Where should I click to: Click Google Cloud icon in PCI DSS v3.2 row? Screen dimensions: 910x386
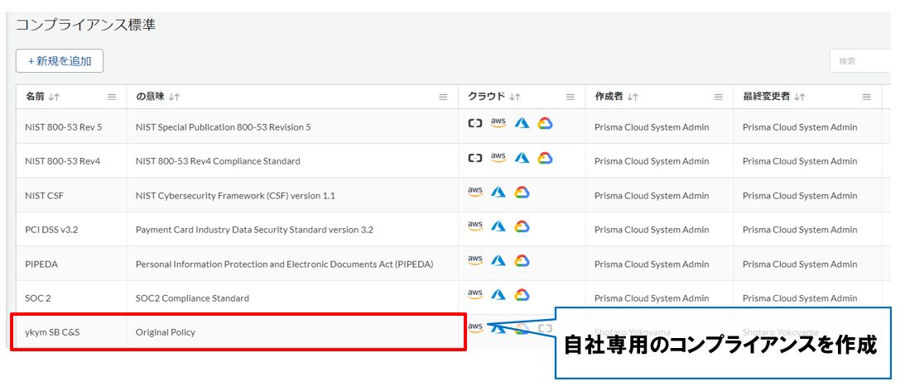(521, 226)
